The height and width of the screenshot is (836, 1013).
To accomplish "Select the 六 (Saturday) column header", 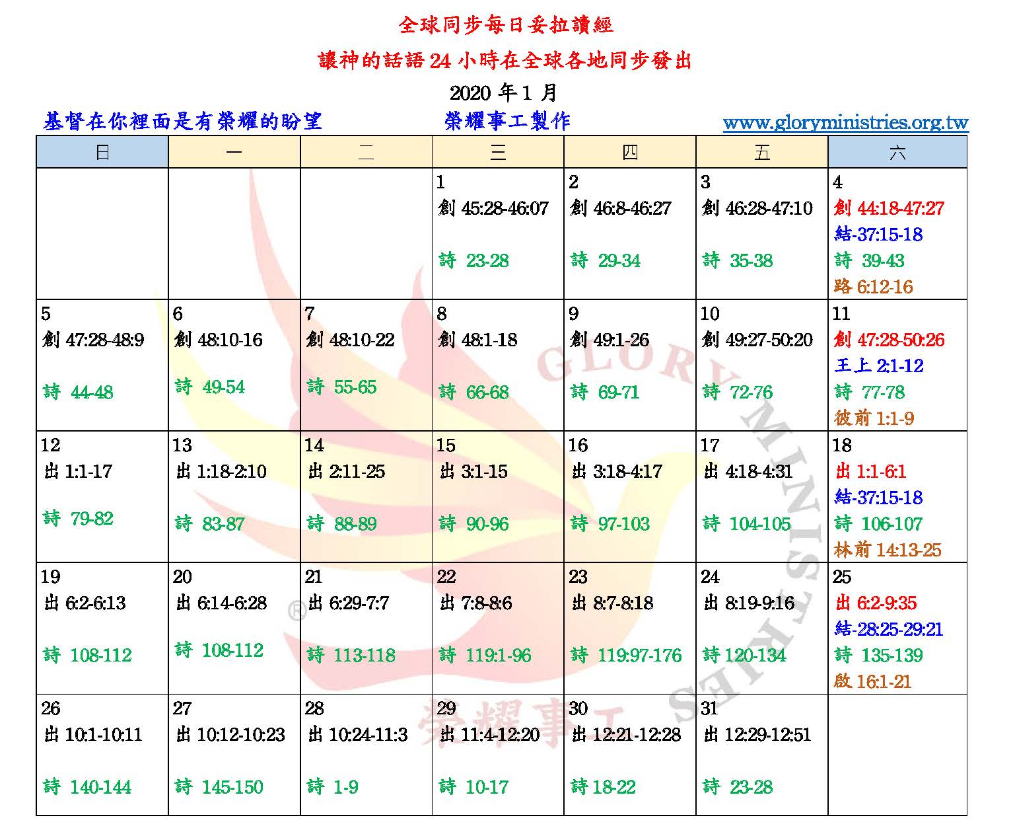I will [897, 153].
